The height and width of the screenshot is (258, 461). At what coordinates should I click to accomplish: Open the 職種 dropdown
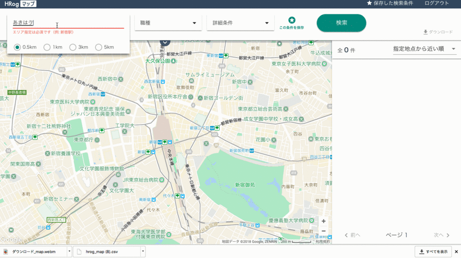tap(168, 23)
